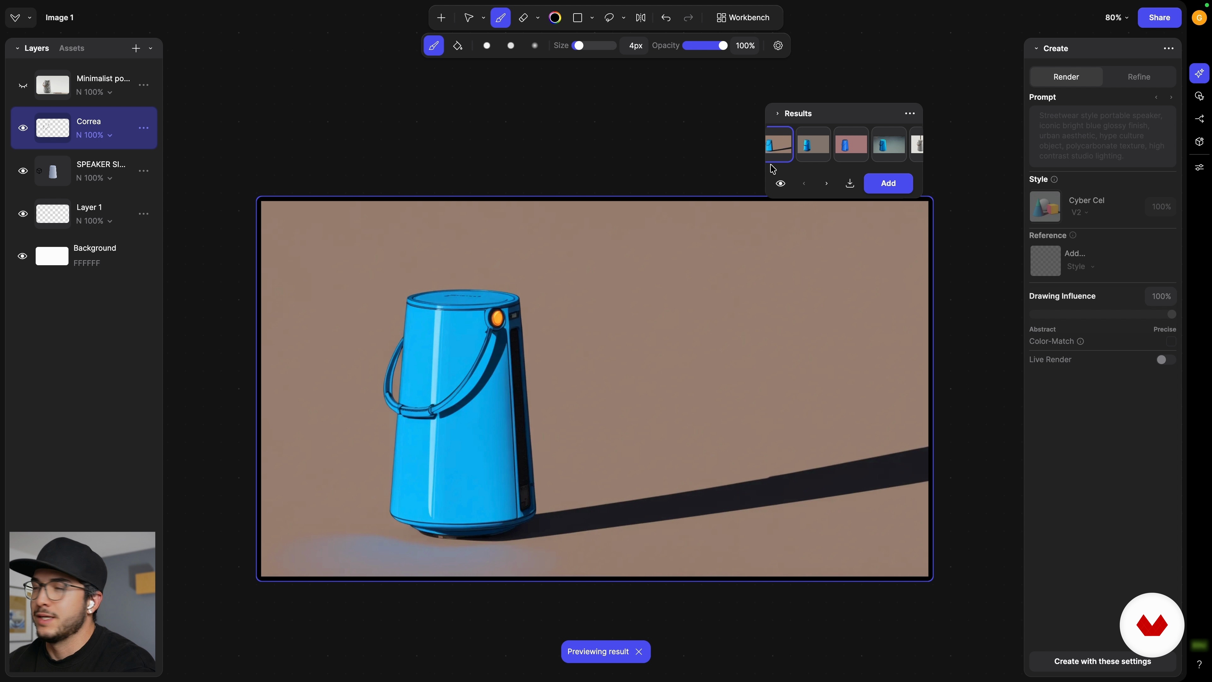Click the Undo arrow icon

coord(666,18)
